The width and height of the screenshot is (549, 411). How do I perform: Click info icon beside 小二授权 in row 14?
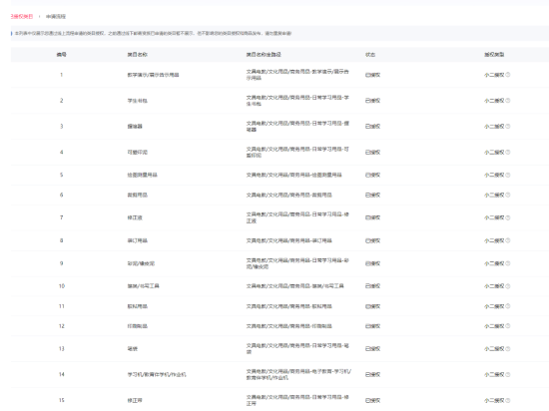(508, 374)
